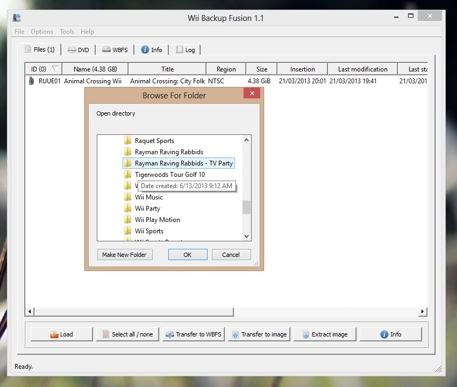The image size is (457, 387).
Task: Click left arrow of horizontal scrollbar
Action: point(30,312)
